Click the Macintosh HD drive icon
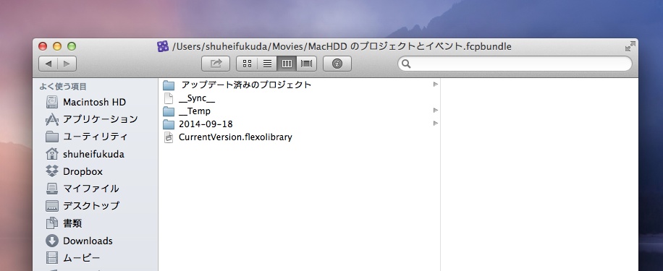Screen dimensions: 663x271 (52, 102)
